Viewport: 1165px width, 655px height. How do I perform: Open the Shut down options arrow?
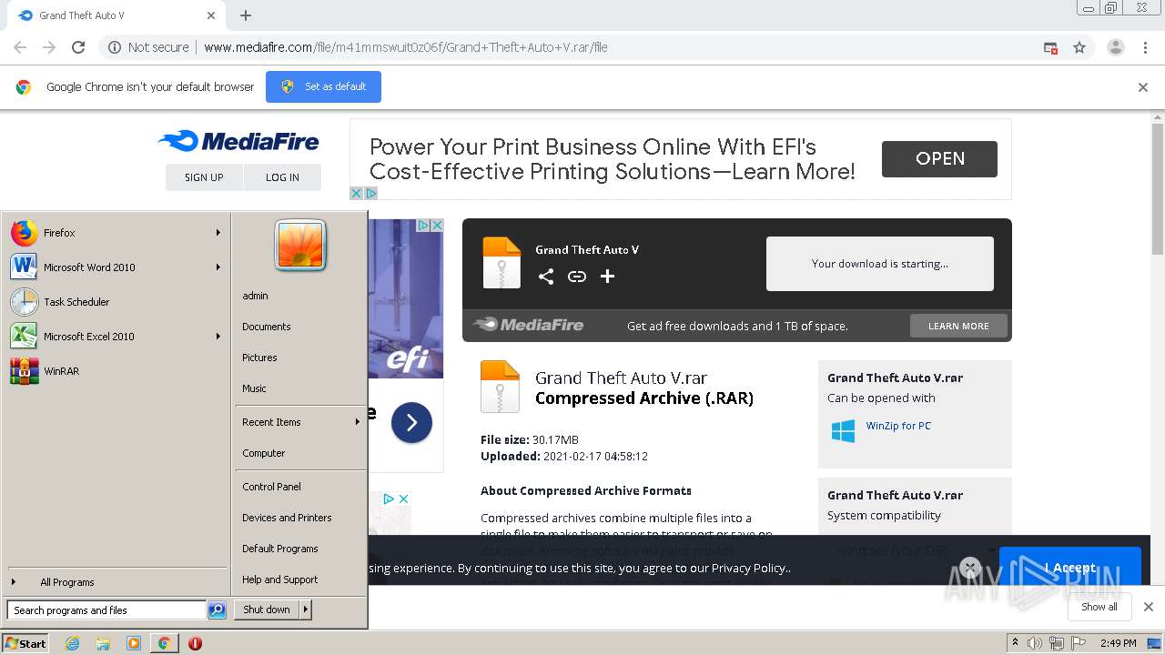[x=306, y=610]
